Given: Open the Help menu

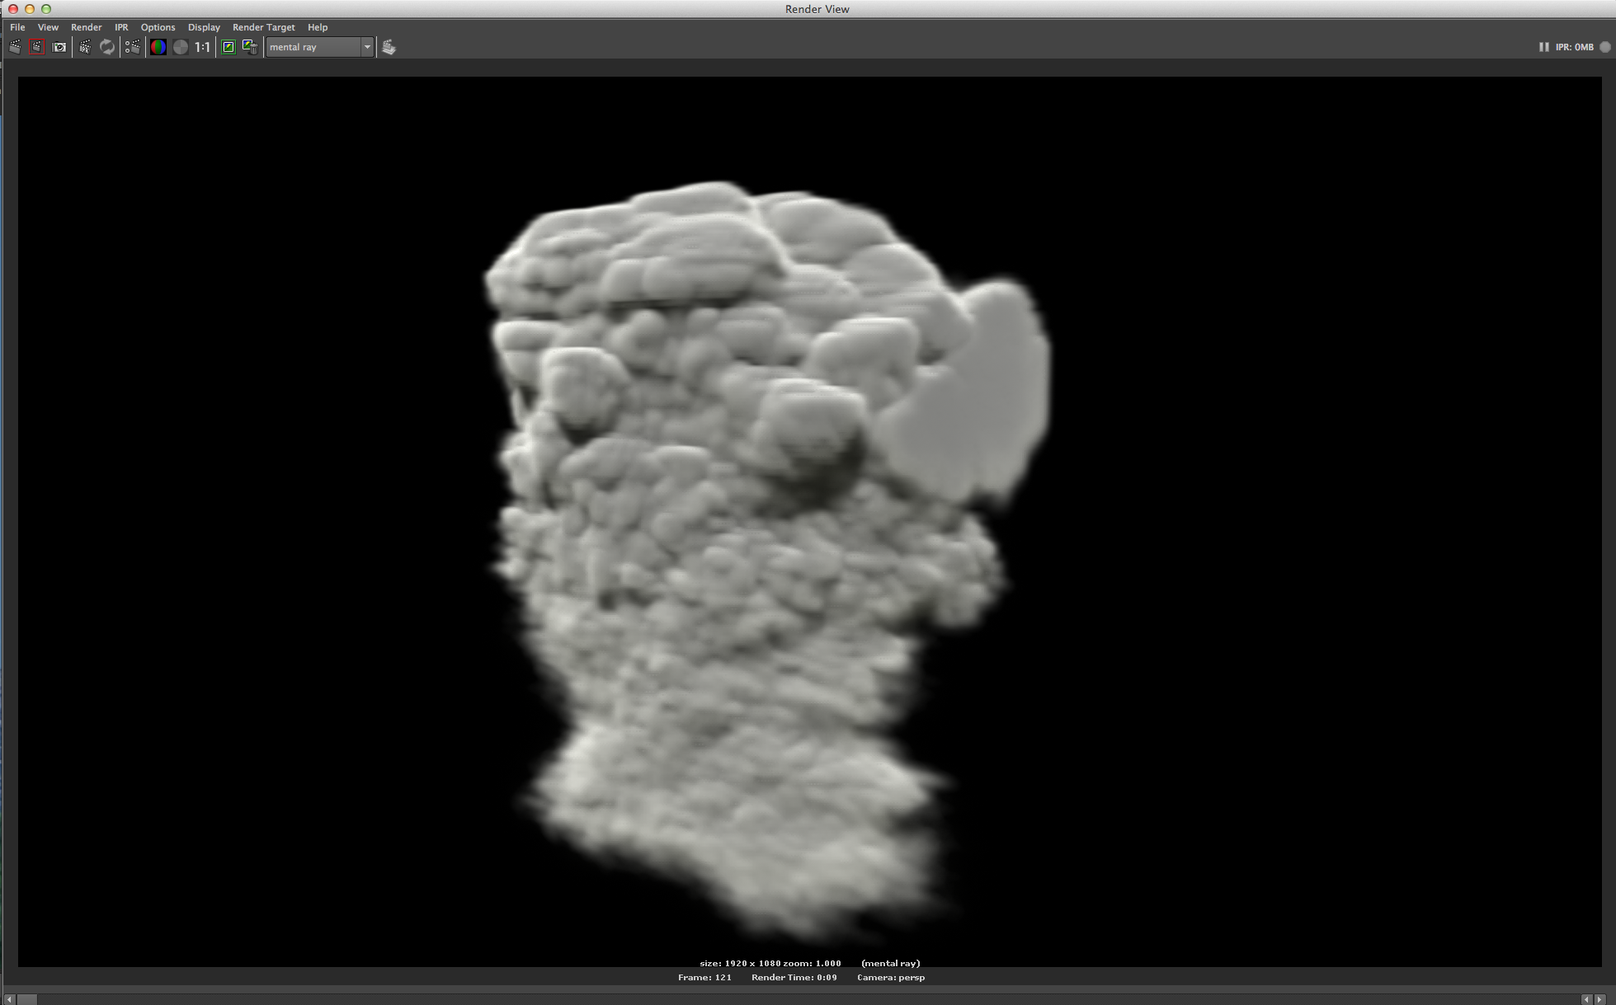Looking at the screenshot, I should click(x=318, y=27).
